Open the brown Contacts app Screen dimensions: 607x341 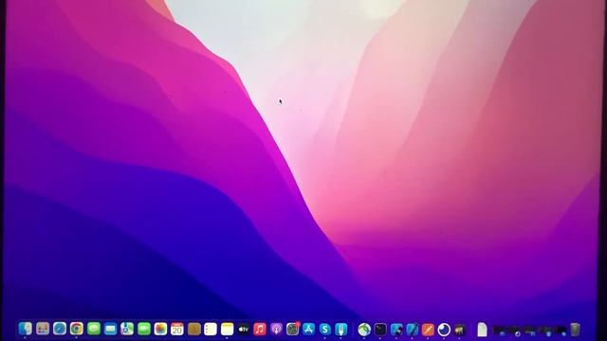pyautogui.click(x=193, y=329)
